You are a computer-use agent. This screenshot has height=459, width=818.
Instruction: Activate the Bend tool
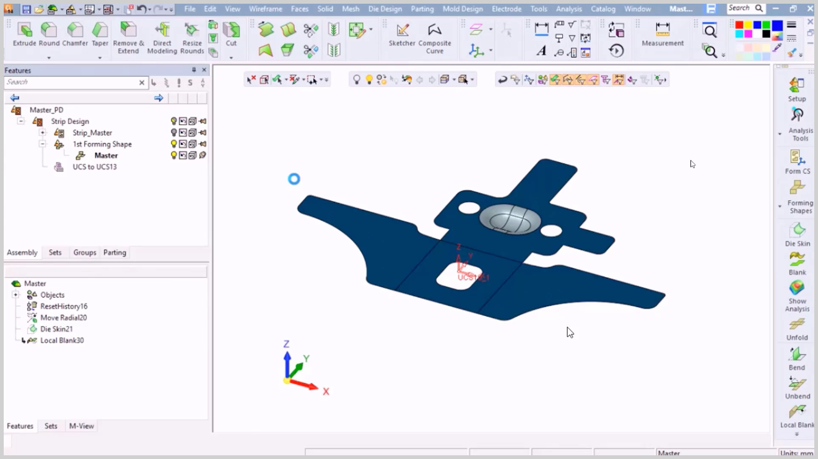pos(798,359)
